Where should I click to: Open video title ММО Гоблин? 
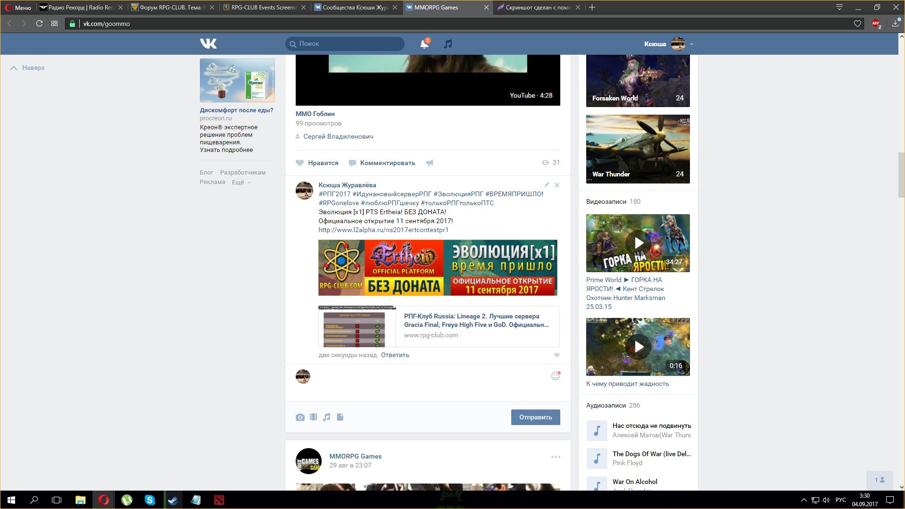point(315,114)
